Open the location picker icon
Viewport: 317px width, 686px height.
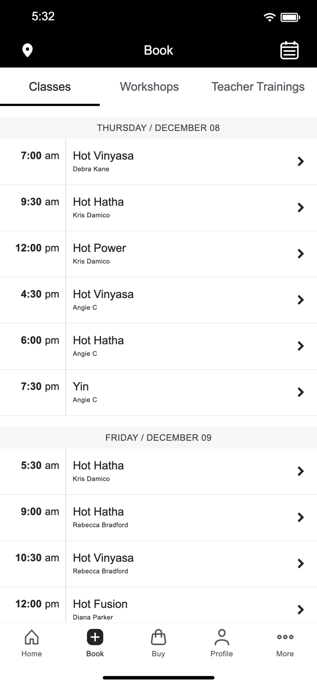[x=27, y=50]
